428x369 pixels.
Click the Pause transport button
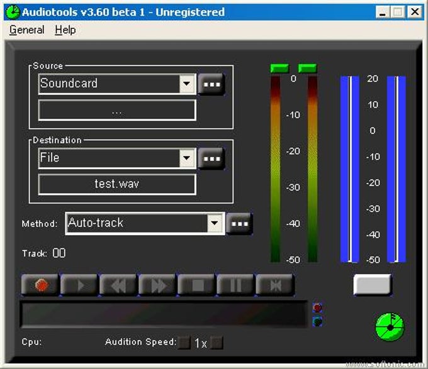pos(235,285)
